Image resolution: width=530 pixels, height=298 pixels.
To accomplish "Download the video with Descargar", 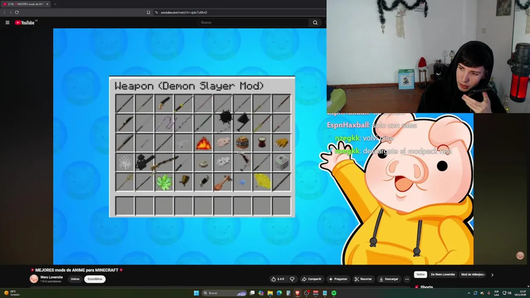I will [389, 279].
